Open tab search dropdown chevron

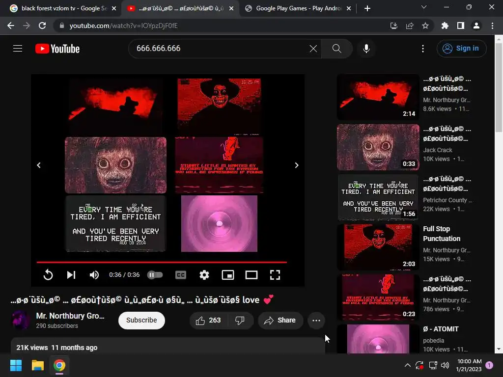coord(424,7)
